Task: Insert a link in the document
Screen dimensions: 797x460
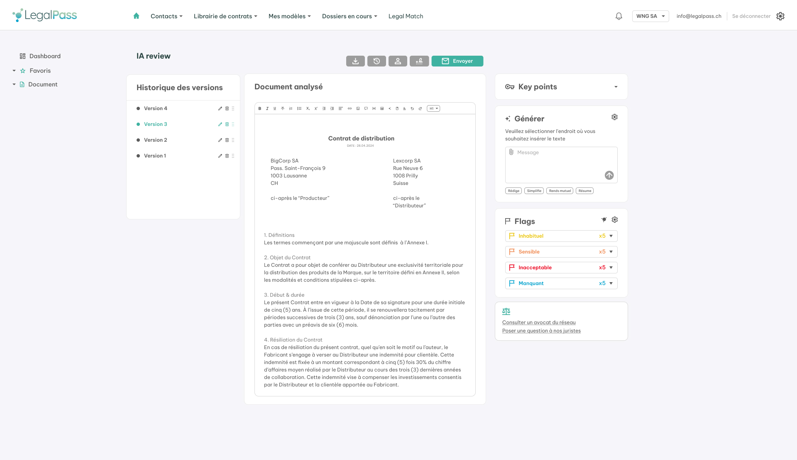Action: (350, 108)
